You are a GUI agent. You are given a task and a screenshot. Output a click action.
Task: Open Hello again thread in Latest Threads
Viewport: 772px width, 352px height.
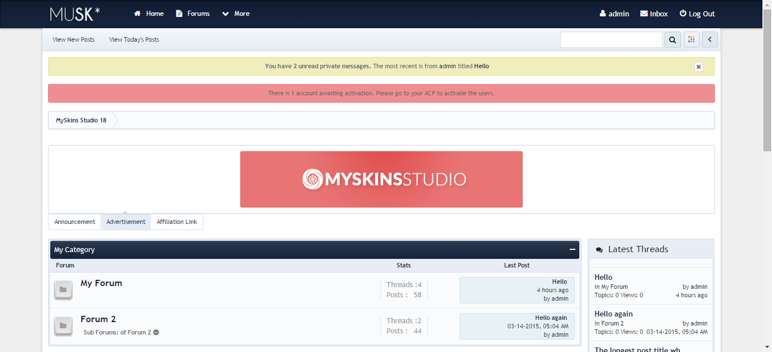(x=614, y=314)
